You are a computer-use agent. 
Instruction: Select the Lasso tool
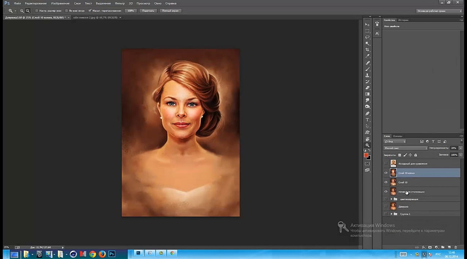(367, 37)
